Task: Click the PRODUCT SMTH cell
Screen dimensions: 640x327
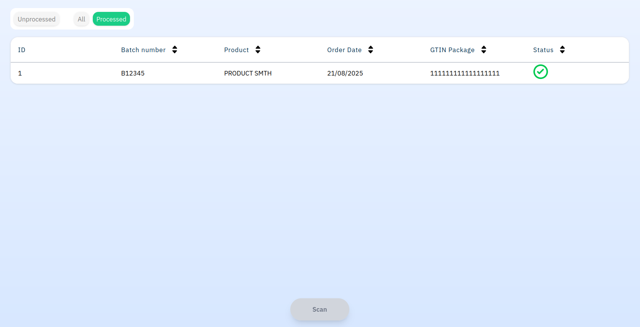Action: tap(248, 73)
